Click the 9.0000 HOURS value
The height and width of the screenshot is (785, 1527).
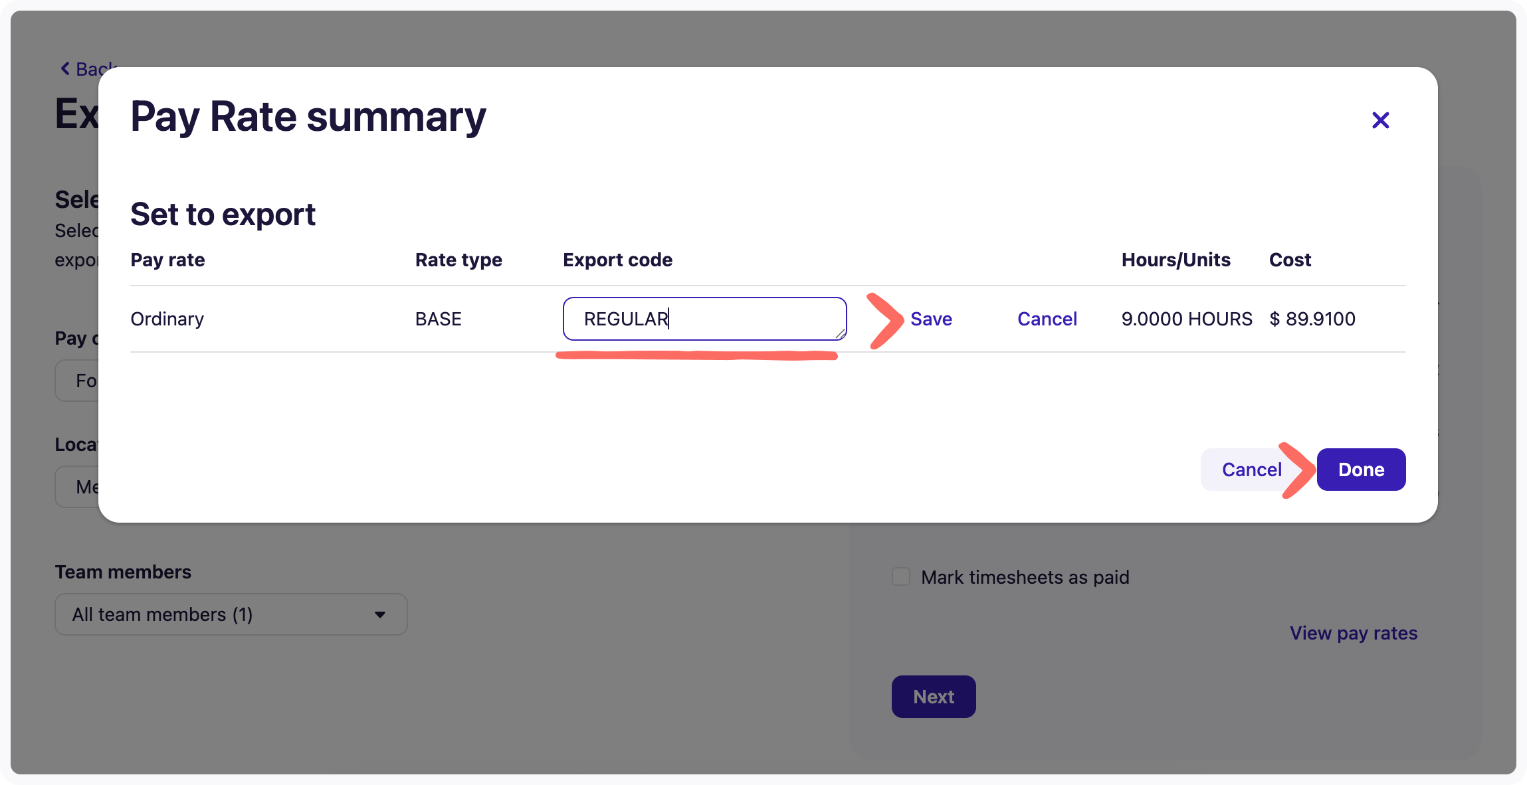click(1187, 319)
